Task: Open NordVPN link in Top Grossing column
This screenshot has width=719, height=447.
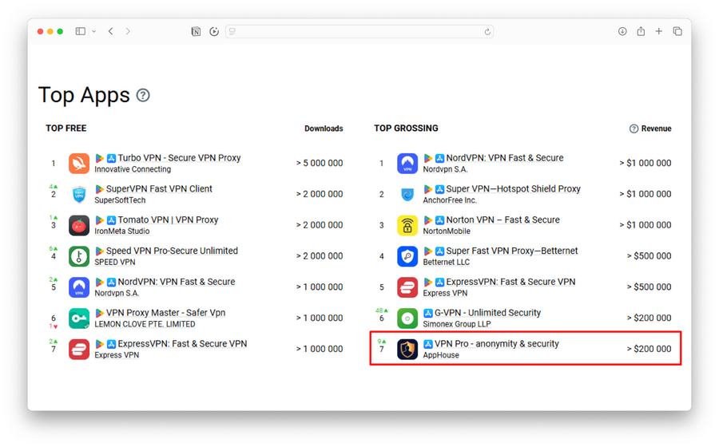Action: click(505, 158)
